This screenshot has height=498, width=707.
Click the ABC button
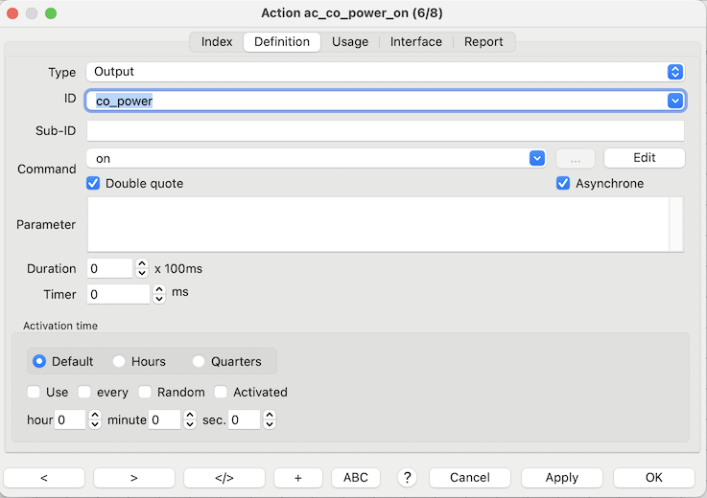355,478
